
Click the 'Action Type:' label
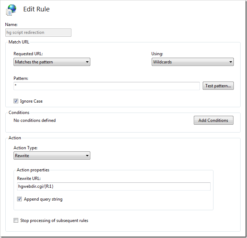click(25, 148)
